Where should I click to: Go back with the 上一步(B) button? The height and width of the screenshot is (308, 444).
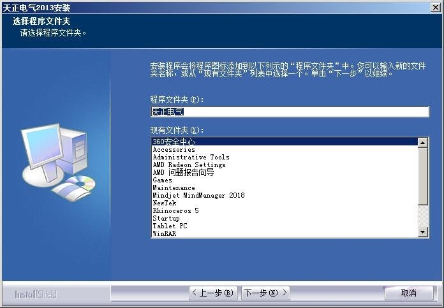213,293
